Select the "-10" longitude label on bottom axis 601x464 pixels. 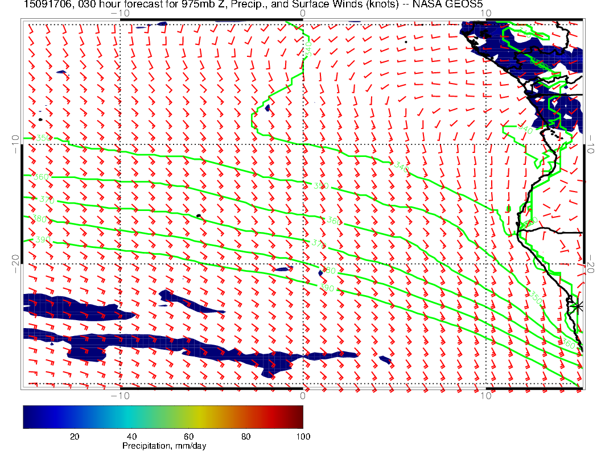(x=120, y=395)
